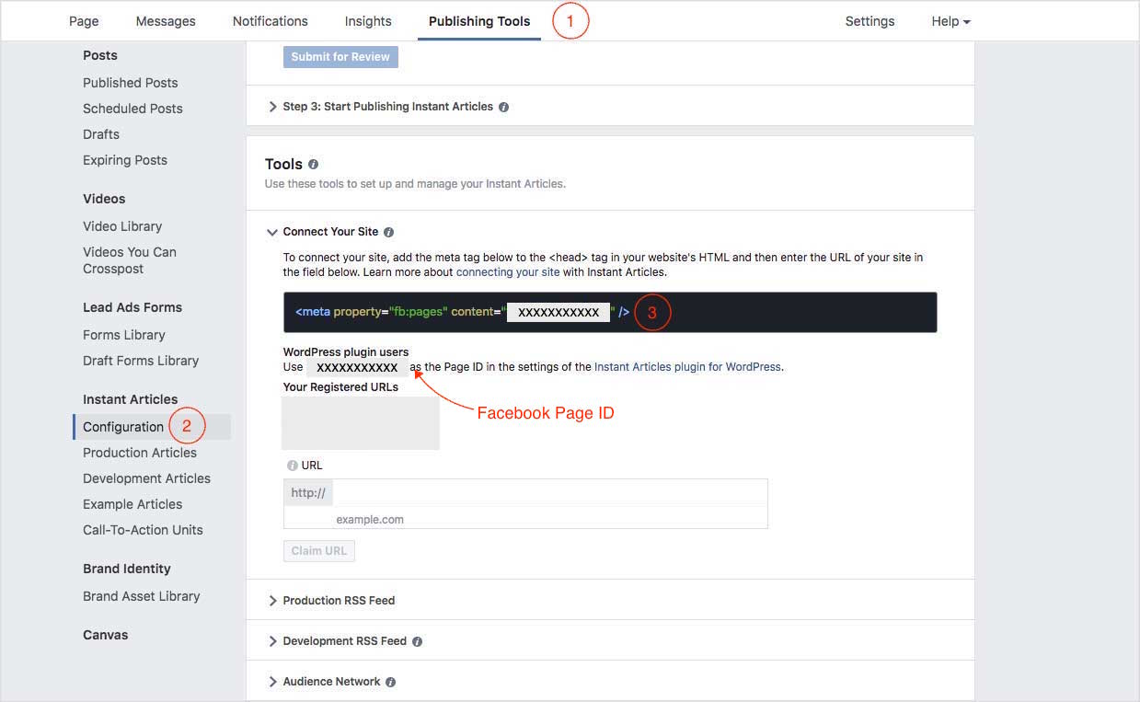Click info icon next to Audience Network
Screen dimensions: 1140x702
[391, 682]
